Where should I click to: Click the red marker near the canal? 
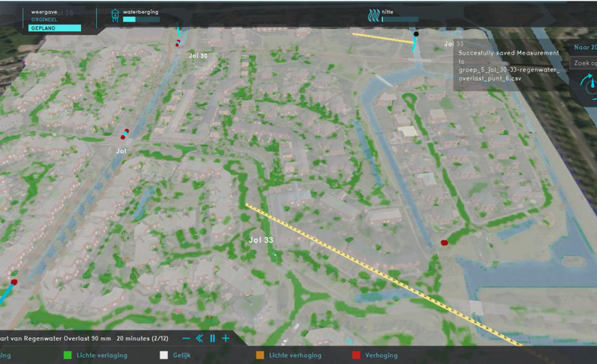(445, 242)
